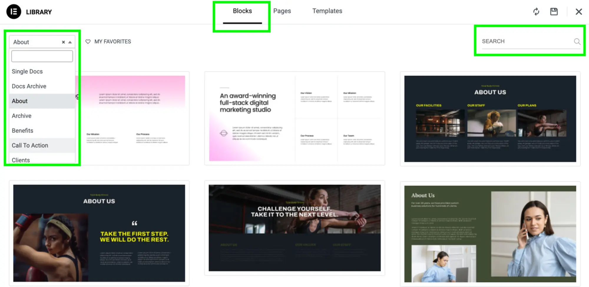The height and width of the screenshot is (287, 589).
Task: Click the save template icon
Action: point(554,11)
